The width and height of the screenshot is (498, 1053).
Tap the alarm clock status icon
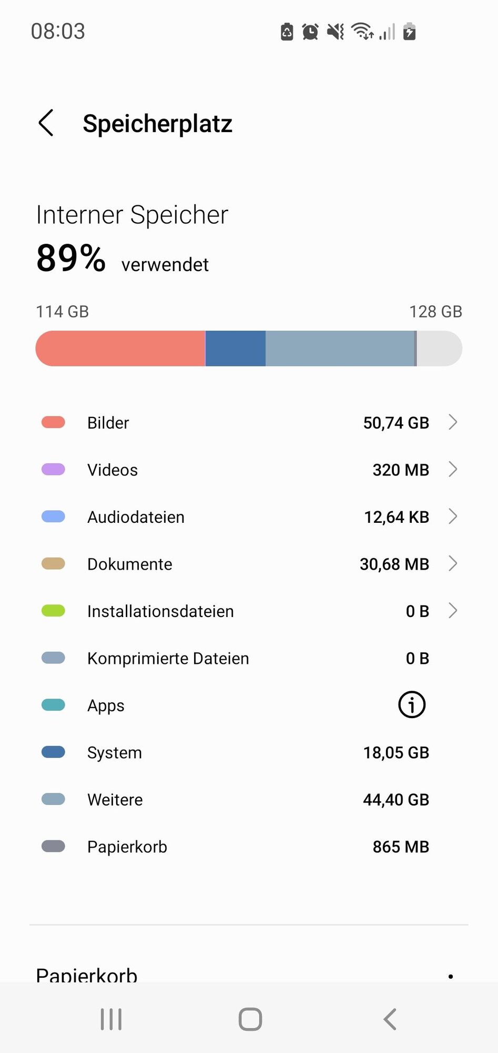310,32
